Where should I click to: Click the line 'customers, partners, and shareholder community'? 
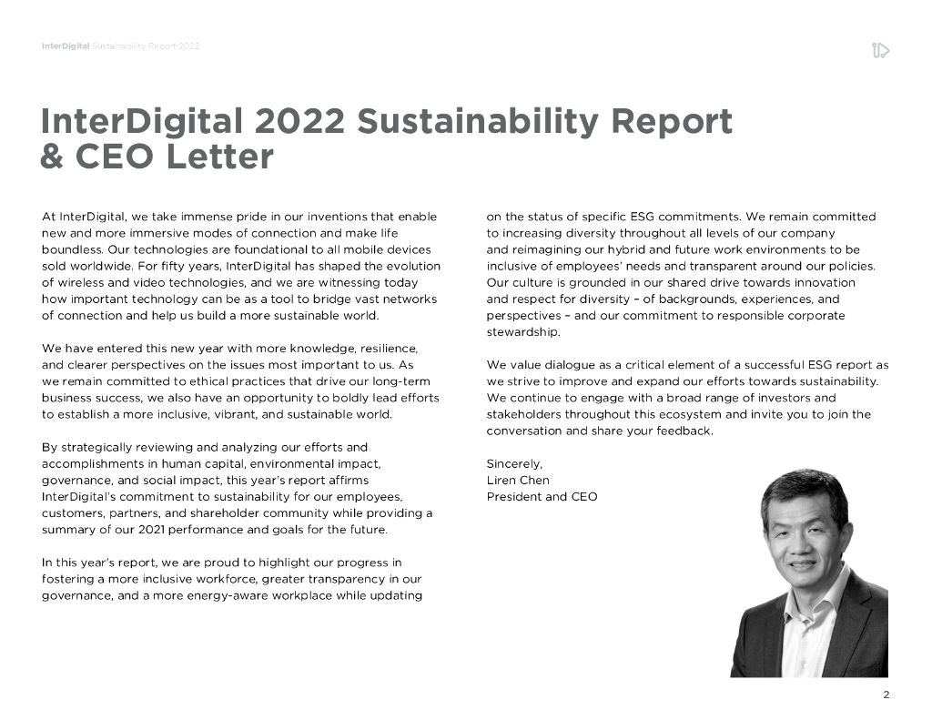pyautogui.click(x=238, y=513)
